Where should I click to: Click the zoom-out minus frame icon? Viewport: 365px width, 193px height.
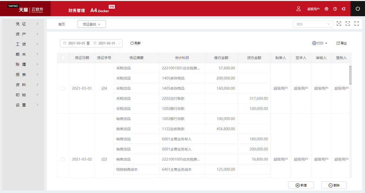pos(348,24)
